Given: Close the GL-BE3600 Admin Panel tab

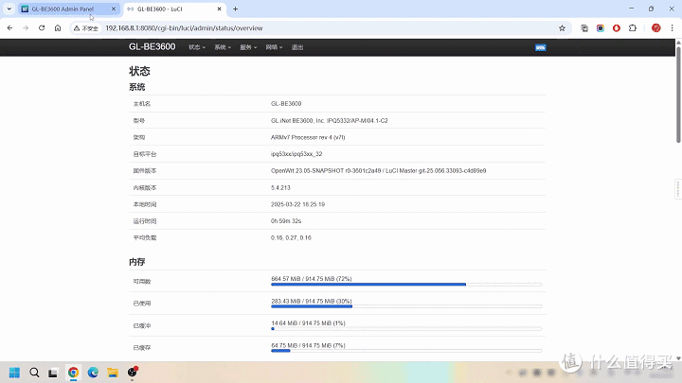Looking at the screenshot, I should 114,9.
